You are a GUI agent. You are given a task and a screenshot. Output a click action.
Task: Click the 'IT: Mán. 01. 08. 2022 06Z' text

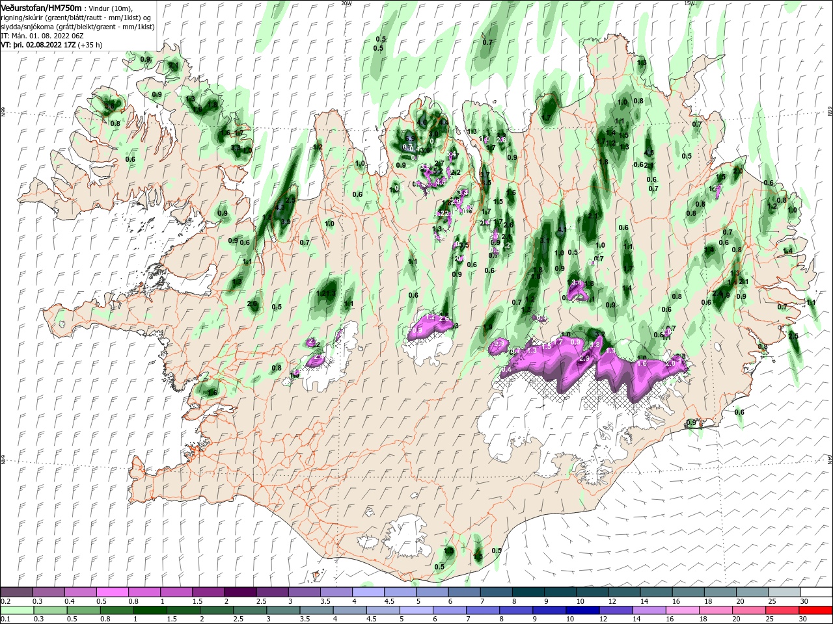coord(41,36)
